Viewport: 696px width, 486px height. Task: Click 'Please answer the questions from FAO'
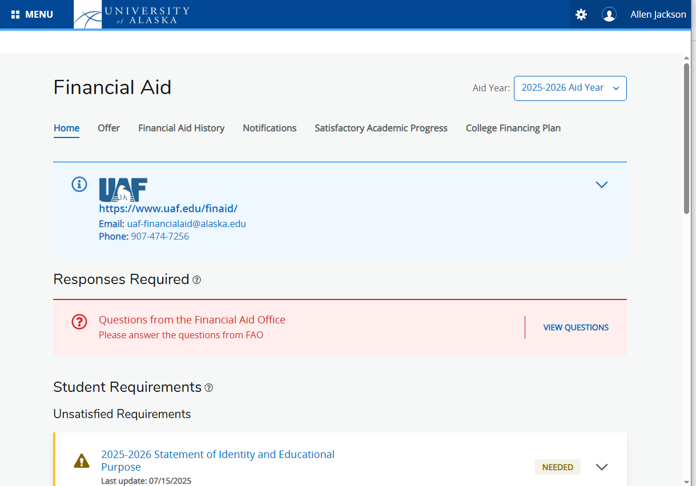point(181,335)
